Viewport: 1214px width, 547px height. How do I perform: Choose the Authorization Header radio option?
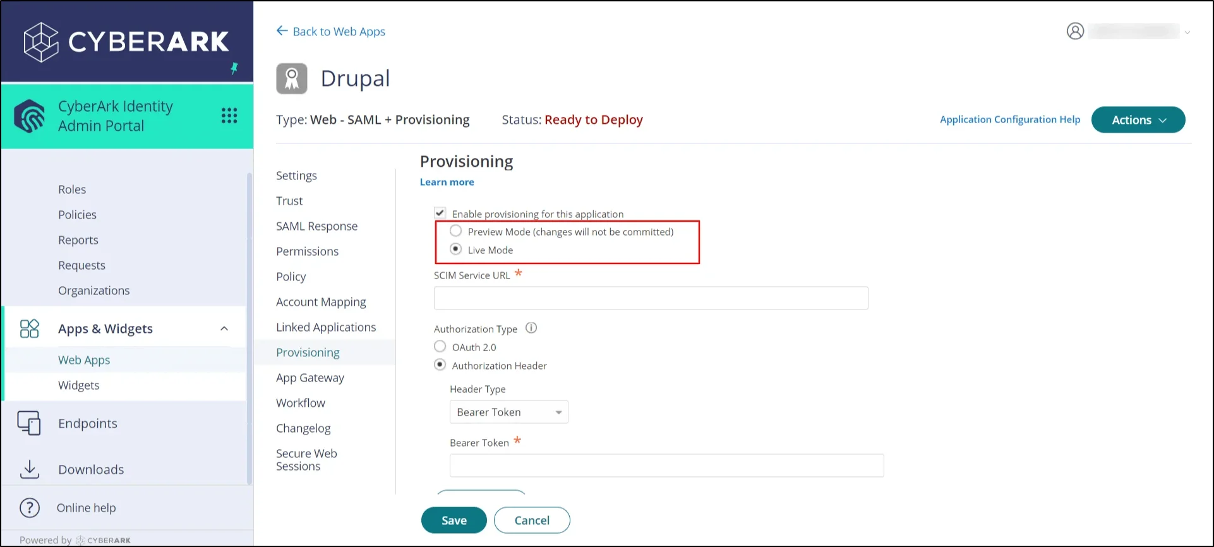point(440,364)
